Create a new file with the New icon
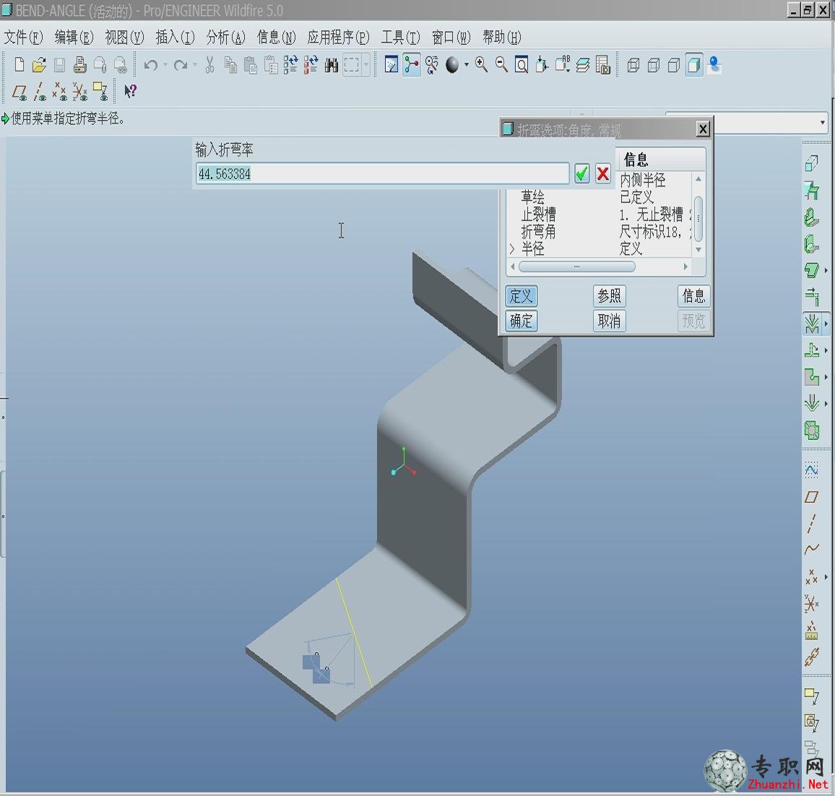 tap(20, 65)
